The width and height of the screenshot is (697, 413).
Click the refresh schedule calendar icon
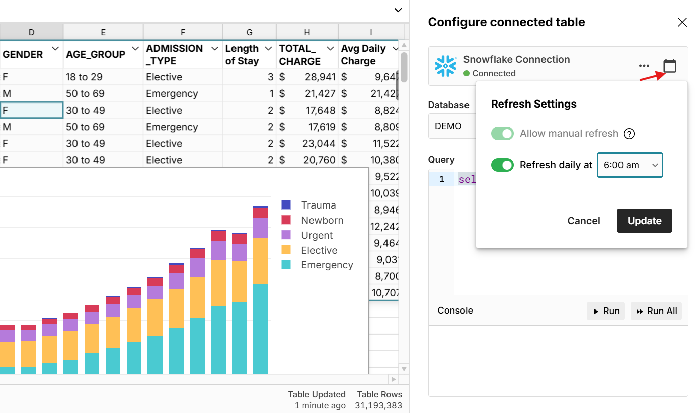669,65
